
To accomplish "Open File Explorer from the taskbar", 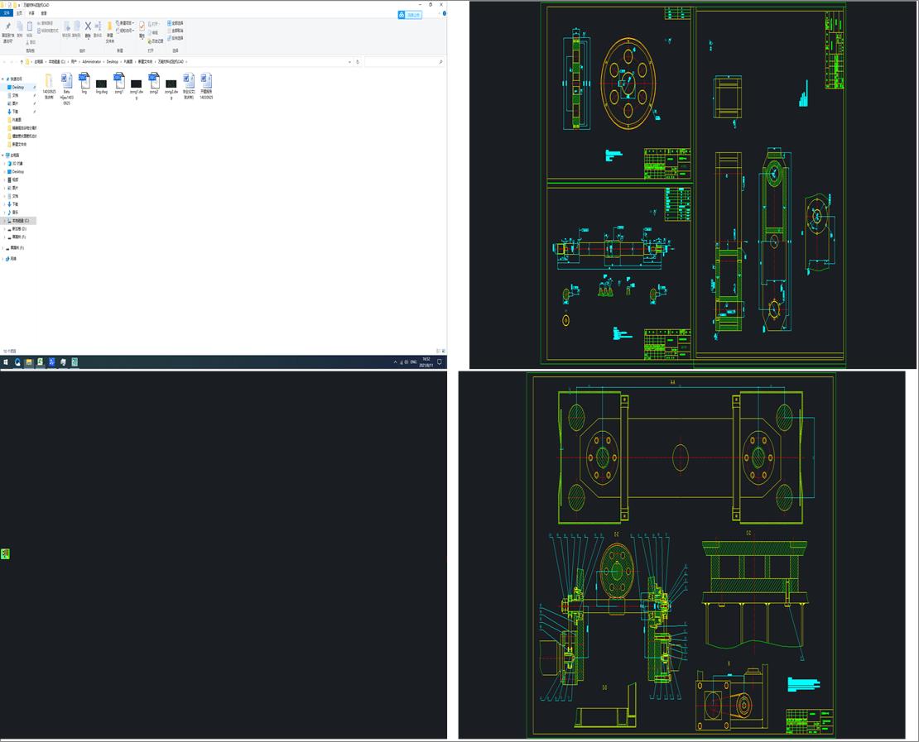I will [x=29, y=362].
